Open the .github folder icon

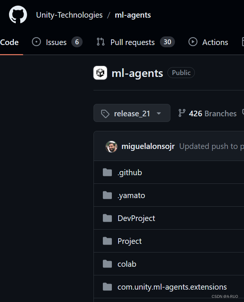[x=107, y=172]
